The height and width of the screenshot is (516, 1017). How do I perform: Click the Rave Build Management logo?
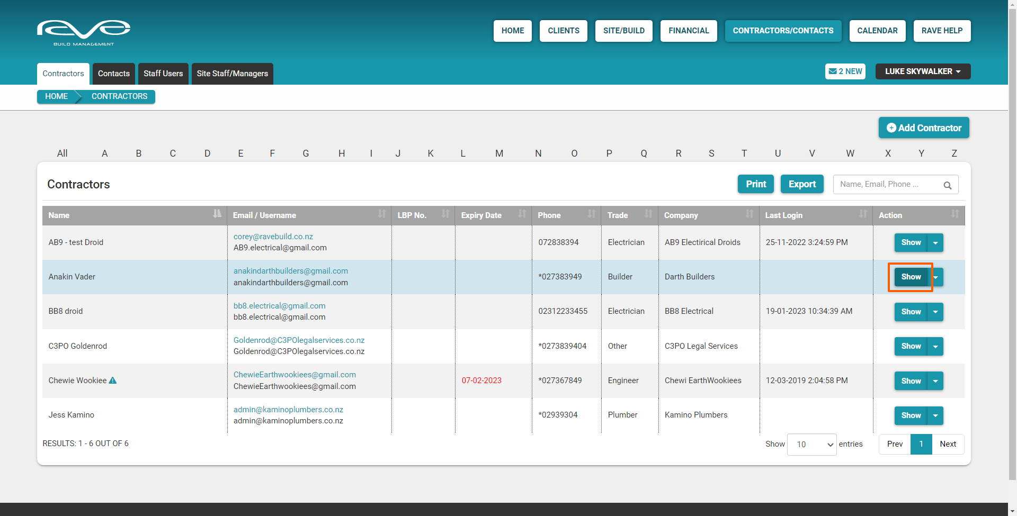pos(84,33)
